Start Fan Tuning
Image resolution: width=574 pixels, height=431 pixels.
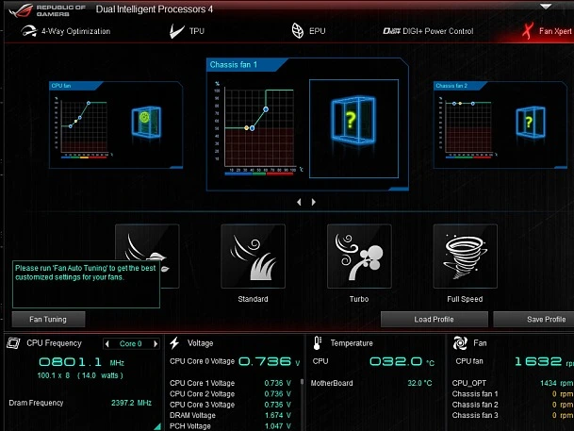pyautogui.click(x=48, y=320)
